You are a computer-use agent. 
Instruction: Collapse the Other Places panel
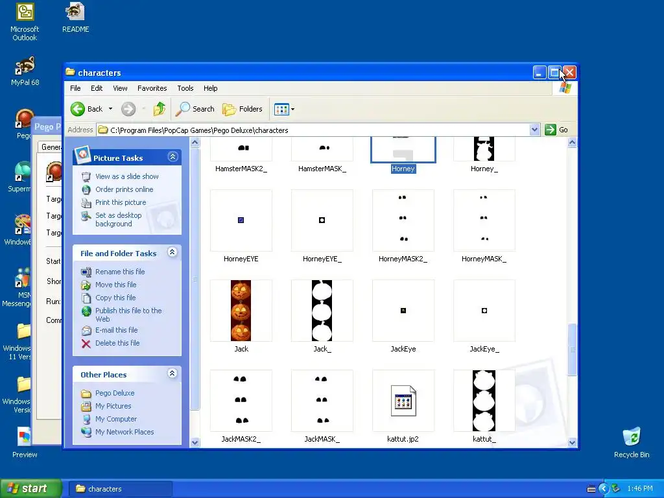point(172,373)
